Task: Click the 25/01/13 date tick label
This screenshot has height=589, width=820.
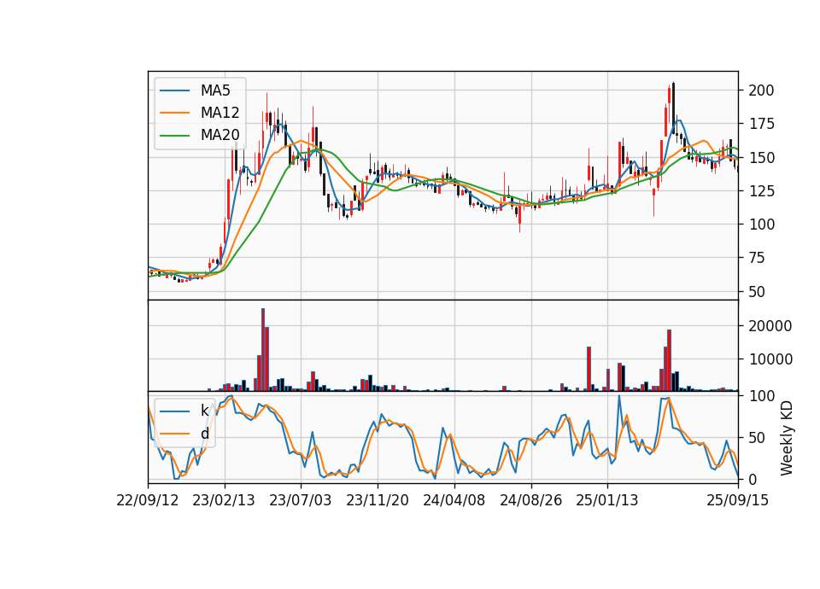Action: click(x=607, y=500)
